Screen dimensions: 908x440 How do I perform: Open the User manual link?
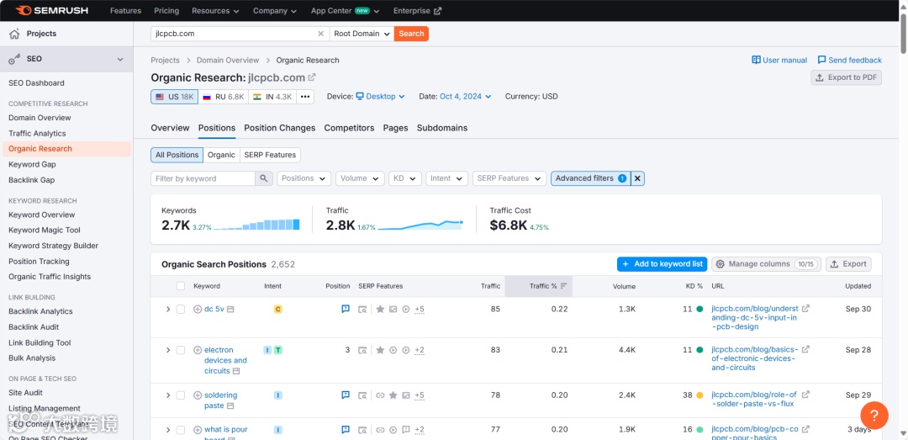[779, 61]
